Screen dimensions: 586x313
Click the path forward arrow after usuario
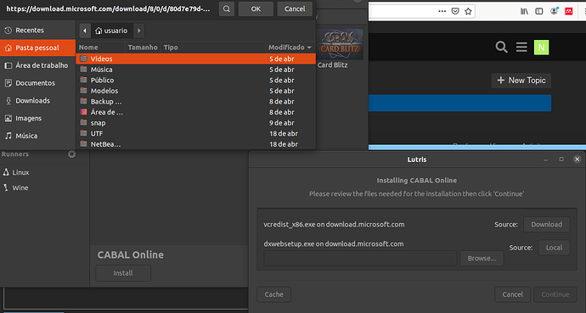pos(139,31)
